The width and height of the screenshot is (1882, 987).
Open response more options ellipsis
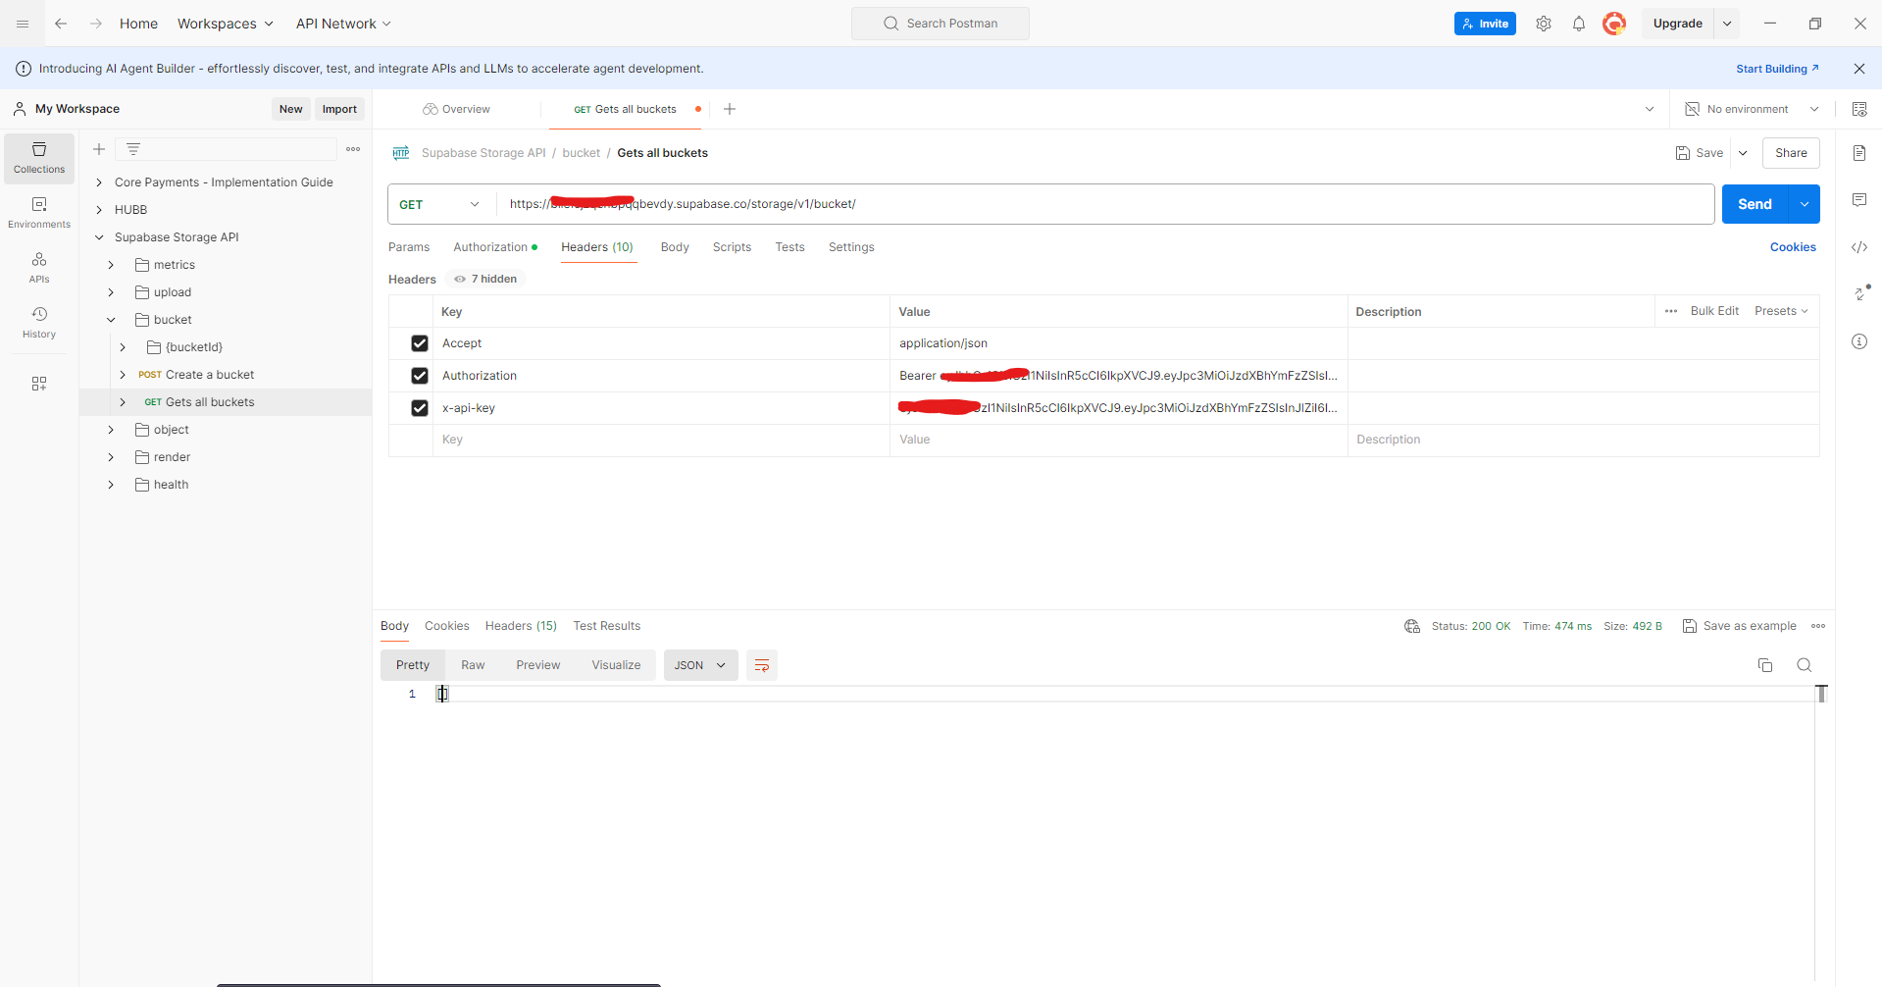(x=1818, y=626)
